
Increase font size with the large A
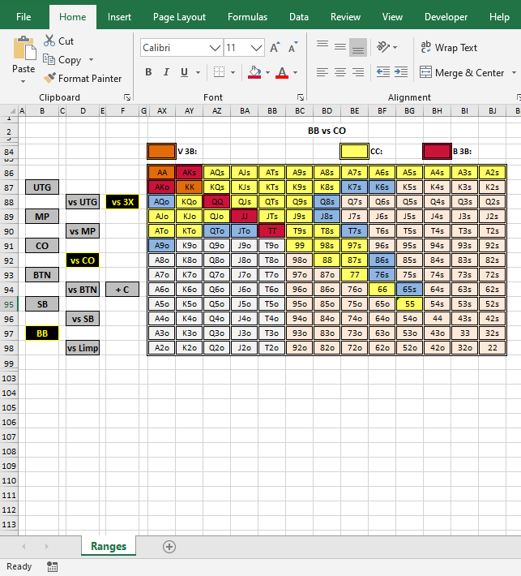[x=275, y=47]
